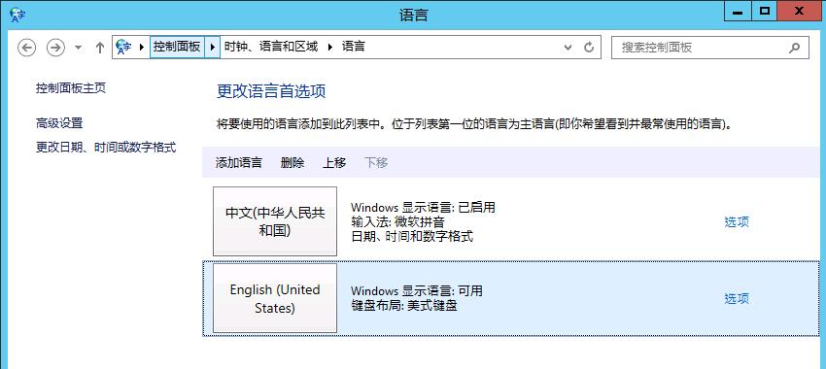Refresh the page with the refresh icon

tap(589, 48)
